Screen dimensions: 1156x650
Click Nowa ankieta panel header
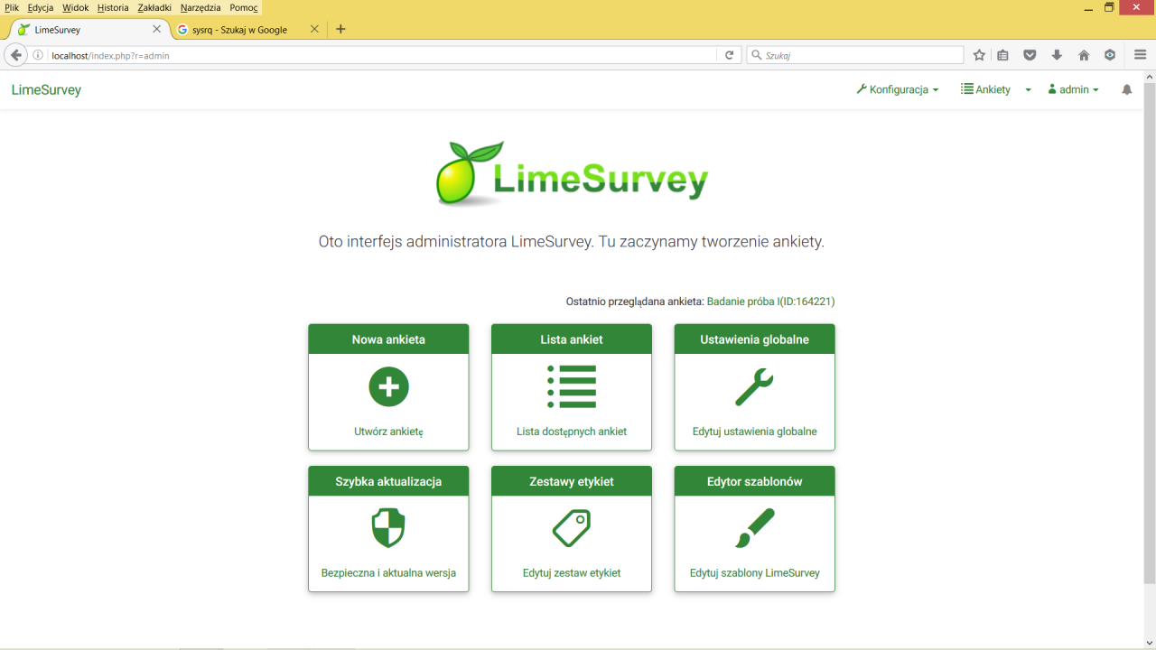388,339
